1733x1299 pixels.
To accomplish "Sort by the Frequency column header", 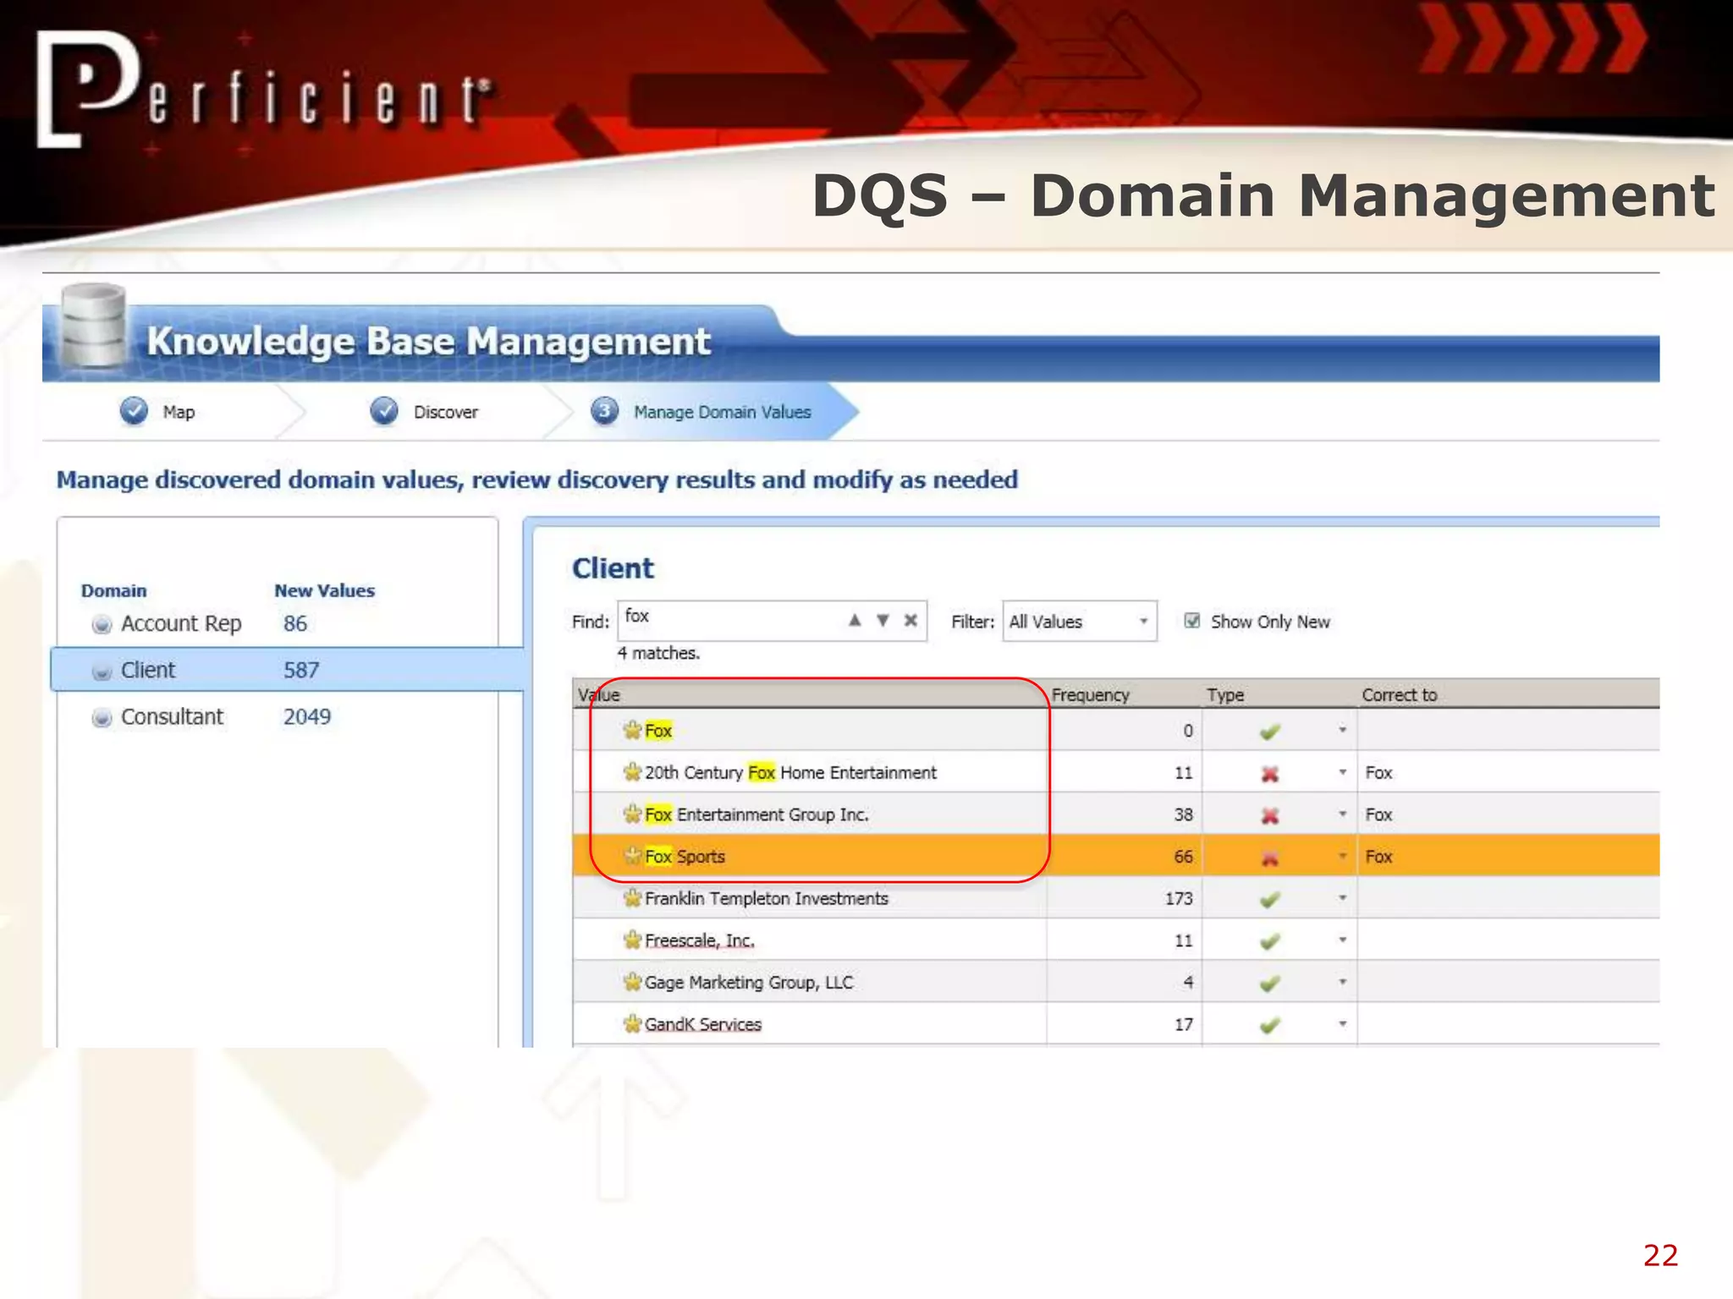I will (x=1090, y=695).
